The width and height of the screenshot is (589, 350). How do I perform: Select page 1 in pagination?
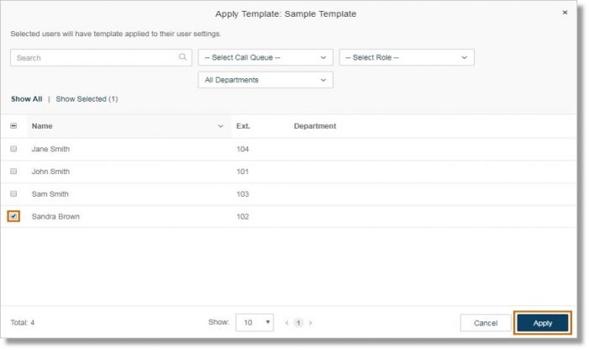(298, 322)
